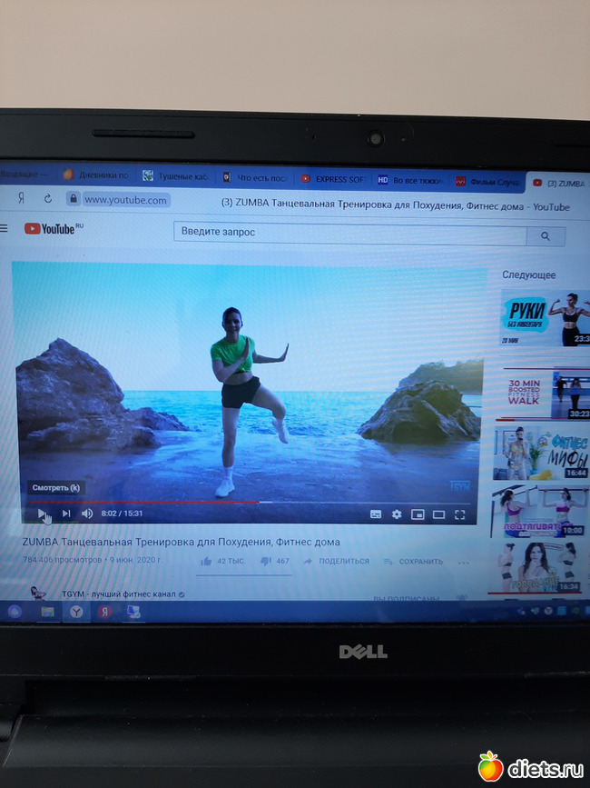
Task: Open the three-dot more actions menu
Action: tap(464, 562)
